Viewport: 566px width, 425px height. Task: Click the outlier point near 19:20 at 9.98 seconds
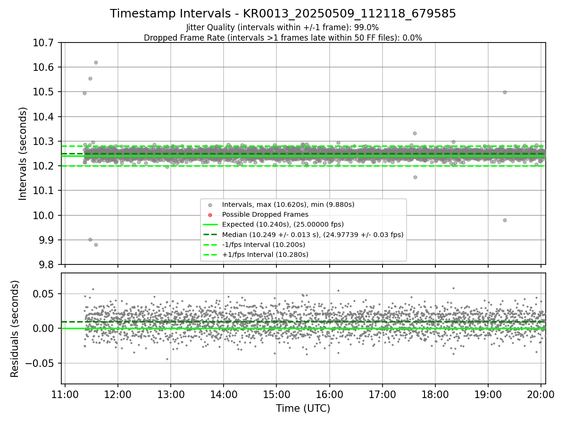tap(505, 220)
